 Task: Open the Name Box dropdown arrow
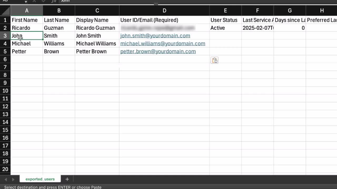(x=26, y=2)
